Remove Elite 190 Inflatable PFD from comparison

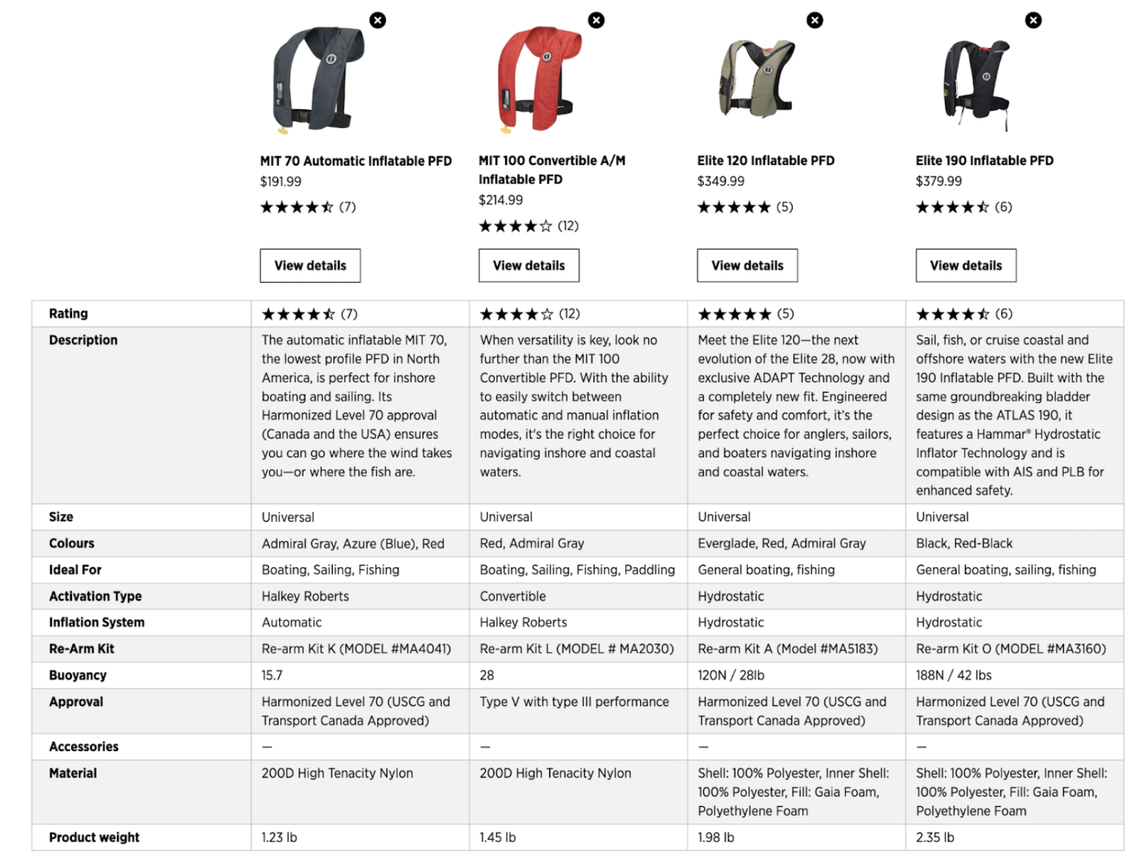[x=1033, y=20]
